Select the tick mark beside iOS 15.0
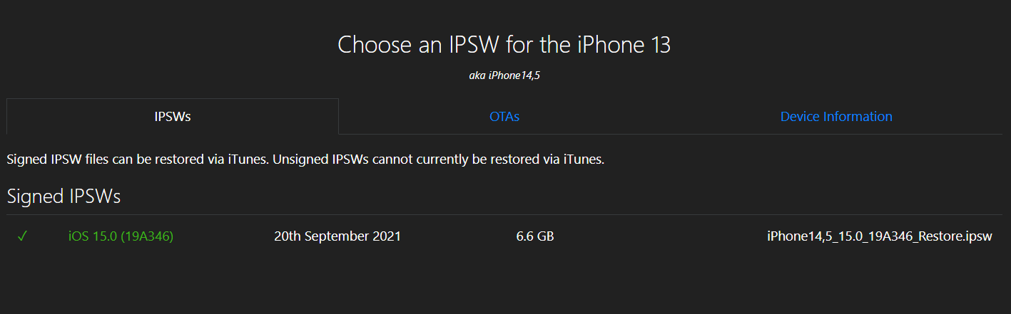The width and height of the screenshot is (1011, 314). click(22, 236)
